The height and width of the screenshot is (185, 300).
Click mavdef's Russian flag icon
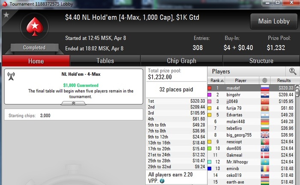tap(265, 88)
